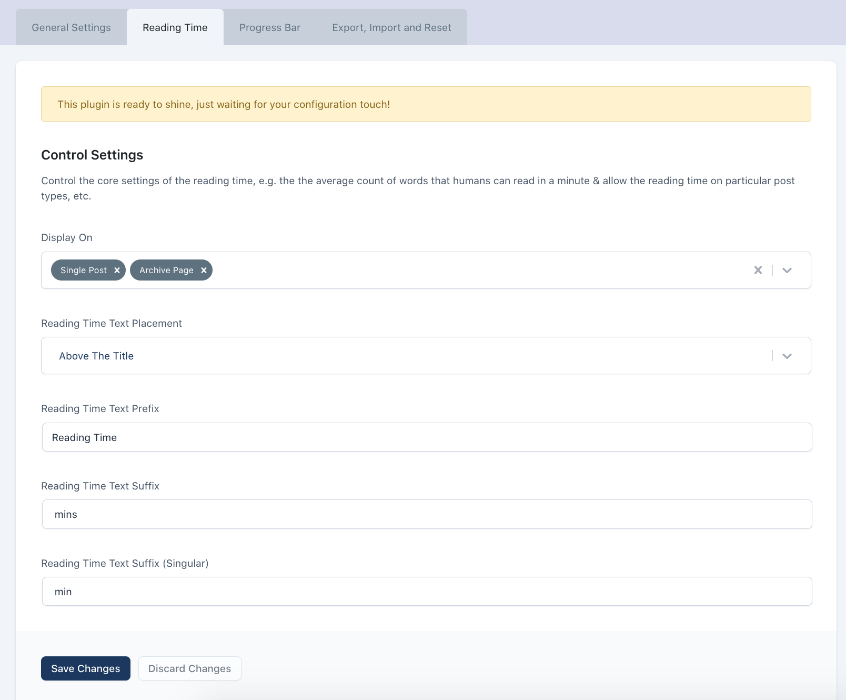
Task: Click Reading Time Text Placement label
Action: coord(112,323)
